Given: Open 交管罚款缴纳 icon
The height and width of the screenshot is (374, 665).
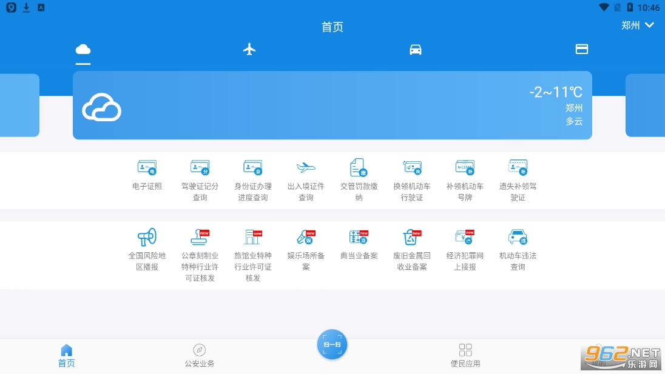Looking at the screenshot, I should coord(359,168).
